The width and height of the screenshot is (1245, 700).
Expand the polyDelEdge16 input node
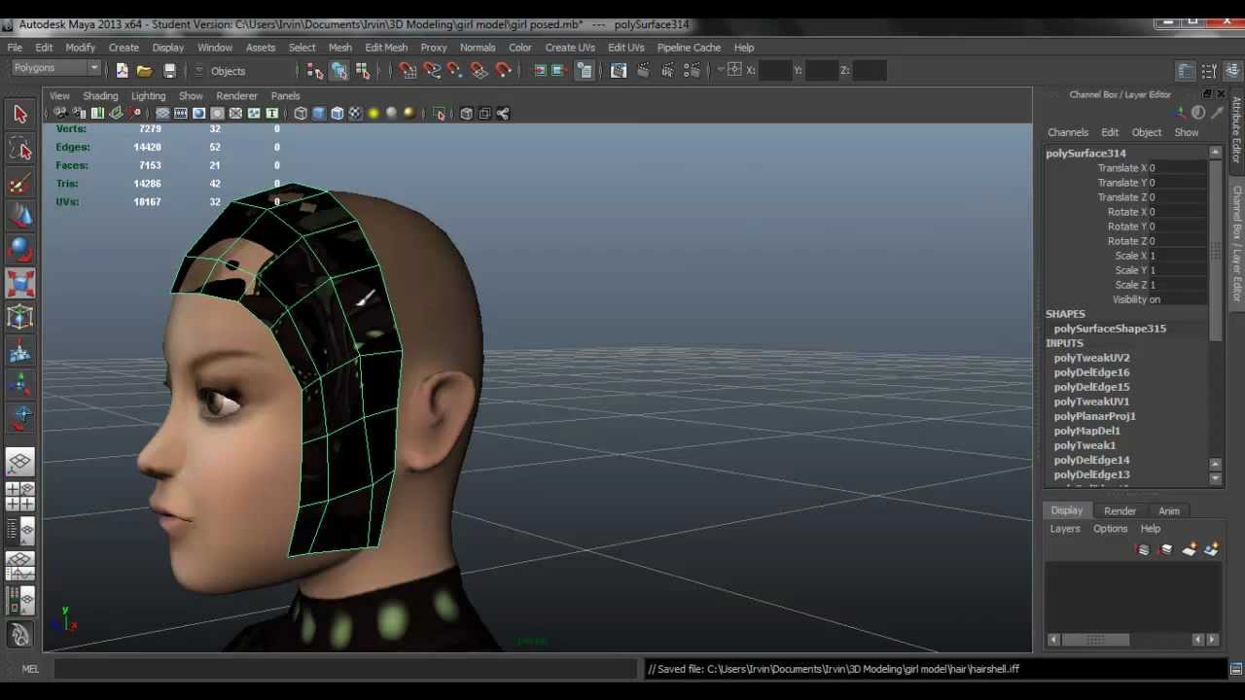coord(1091,372)
